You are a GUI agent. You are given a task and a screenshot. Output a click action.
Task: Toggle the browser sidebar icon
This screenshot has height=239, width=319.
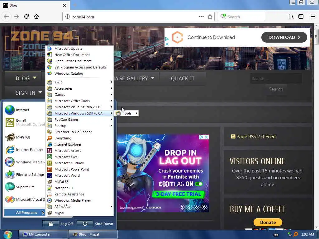301,17
